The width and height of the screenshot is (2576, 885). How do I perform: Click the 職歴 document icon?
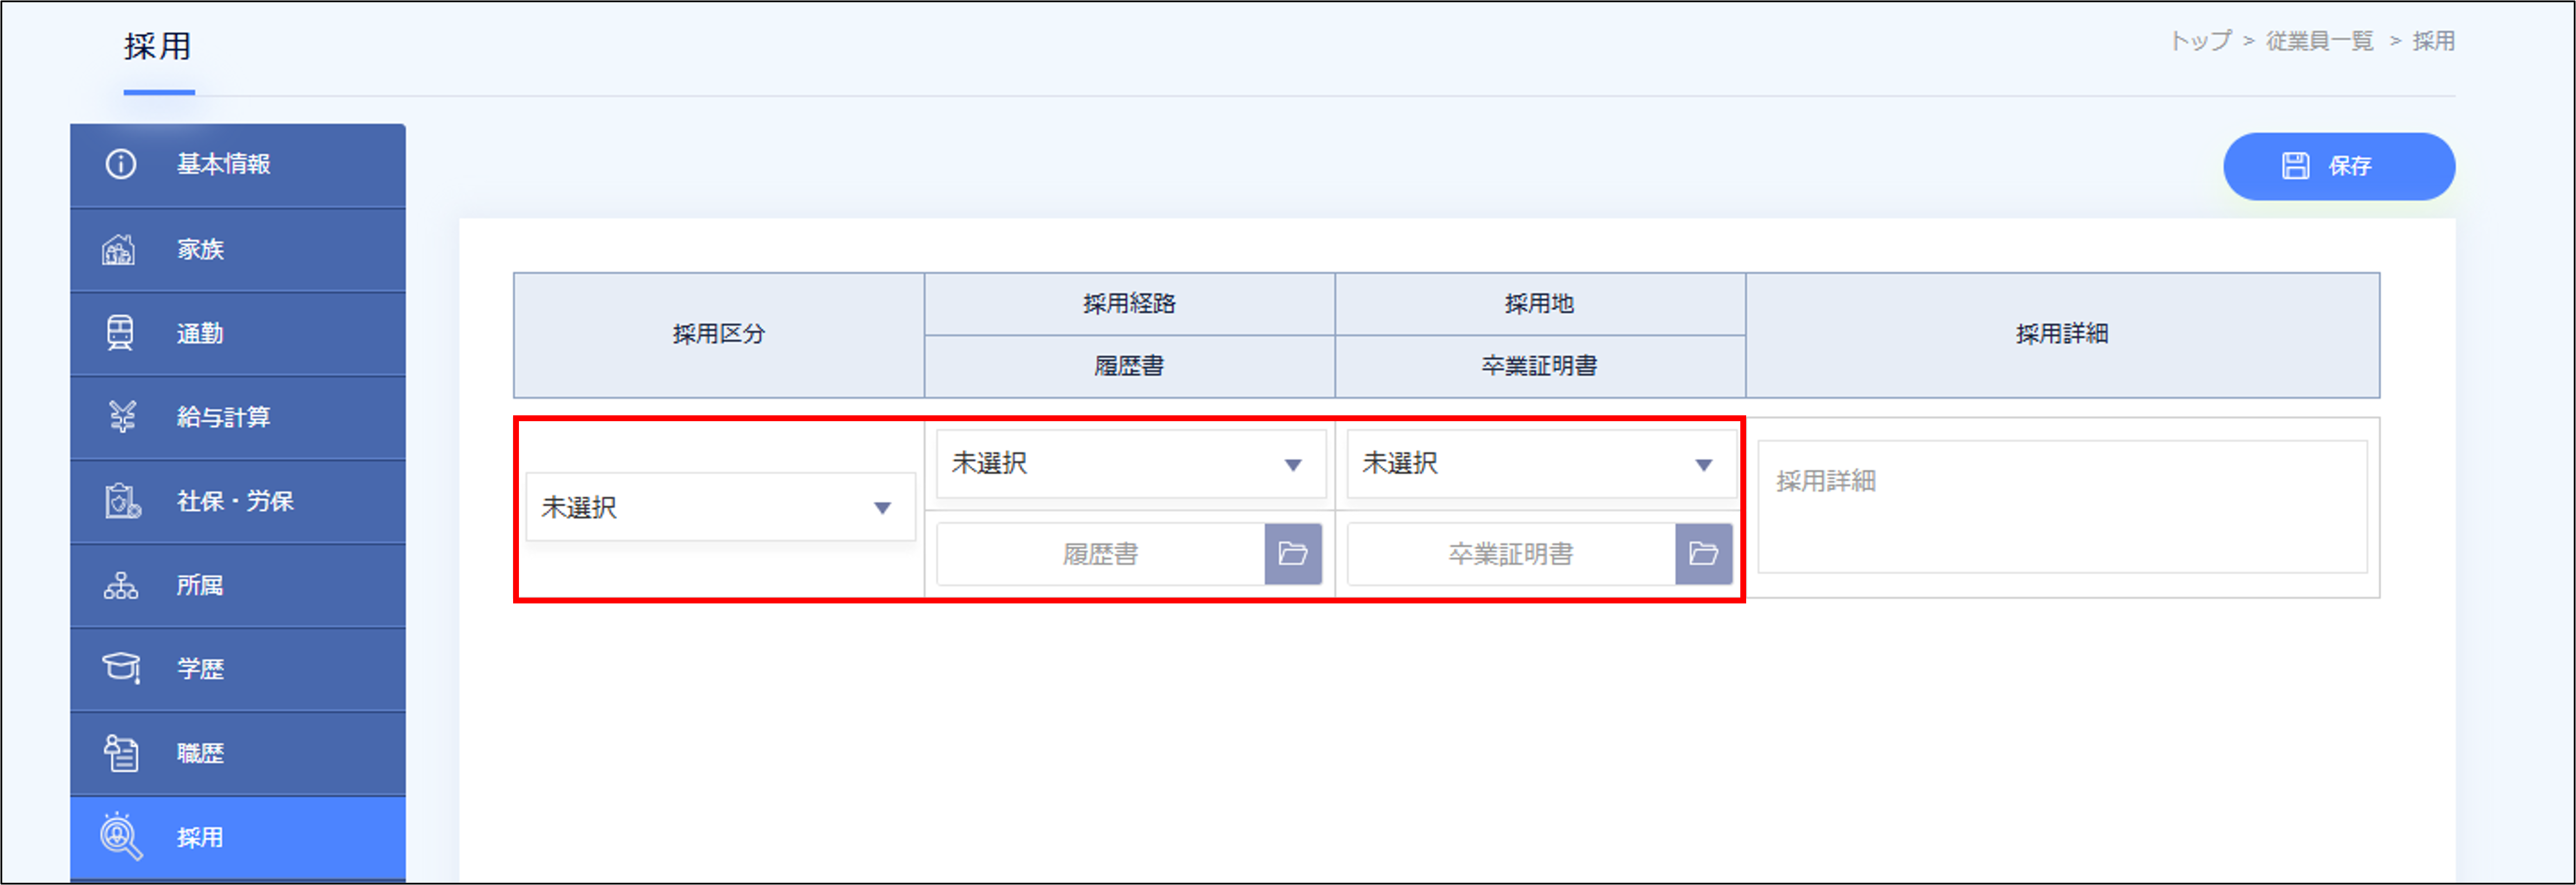[x=121, y=753]
